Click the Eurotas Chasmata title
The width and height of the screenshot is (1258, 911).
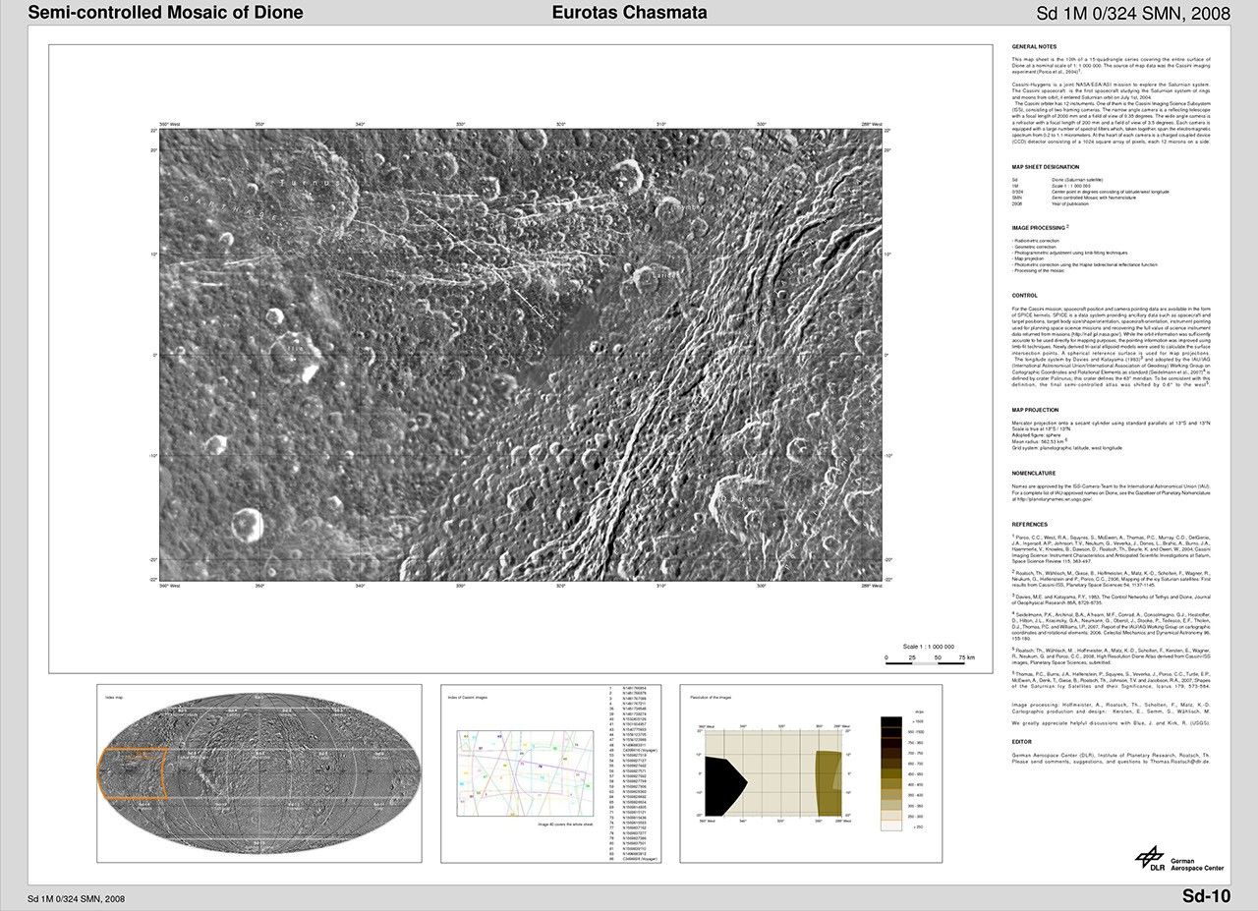(629, 13)
